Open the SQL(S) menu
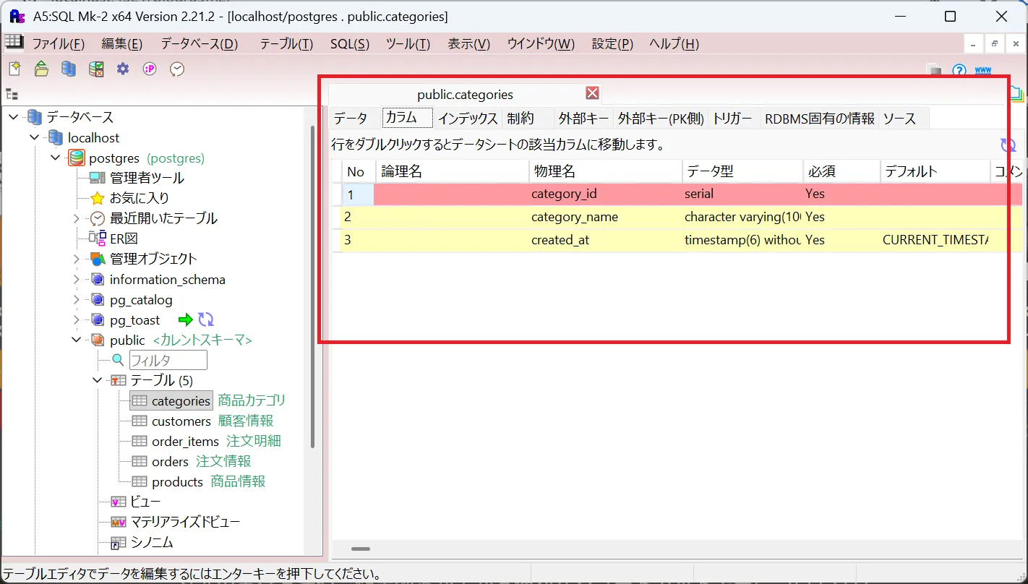Image resolution: width=1028 pixels, height=584 pixels. [x=350, y=44]
